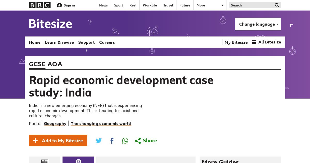The image size is (310, 163).
Task: Select the AQA exam board tab
Action: (x=55, y=64)
